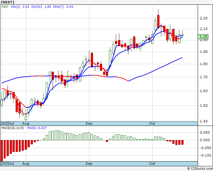Click the leftmost red MACD histogram bar
Viewport: 213px width, 171px height.
pos(2,151)
